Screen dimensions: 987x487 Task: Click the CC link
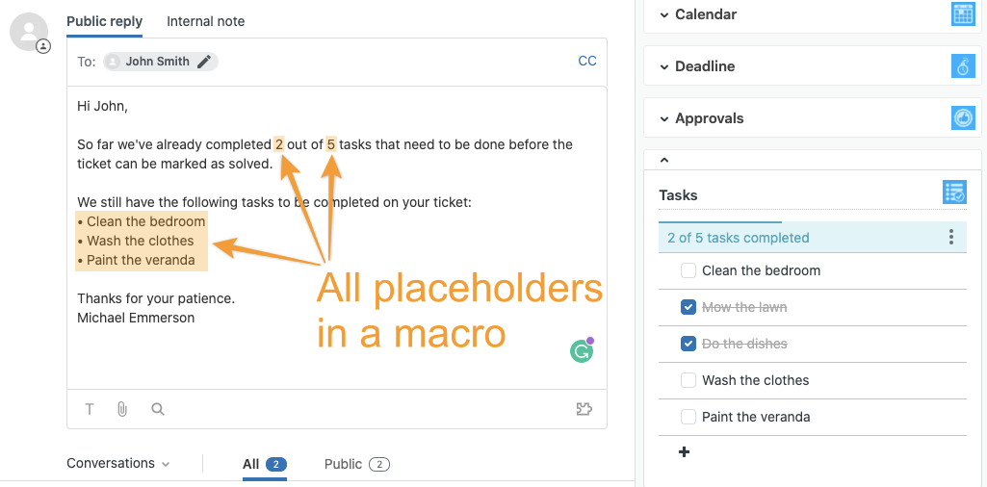click(587, 61)
